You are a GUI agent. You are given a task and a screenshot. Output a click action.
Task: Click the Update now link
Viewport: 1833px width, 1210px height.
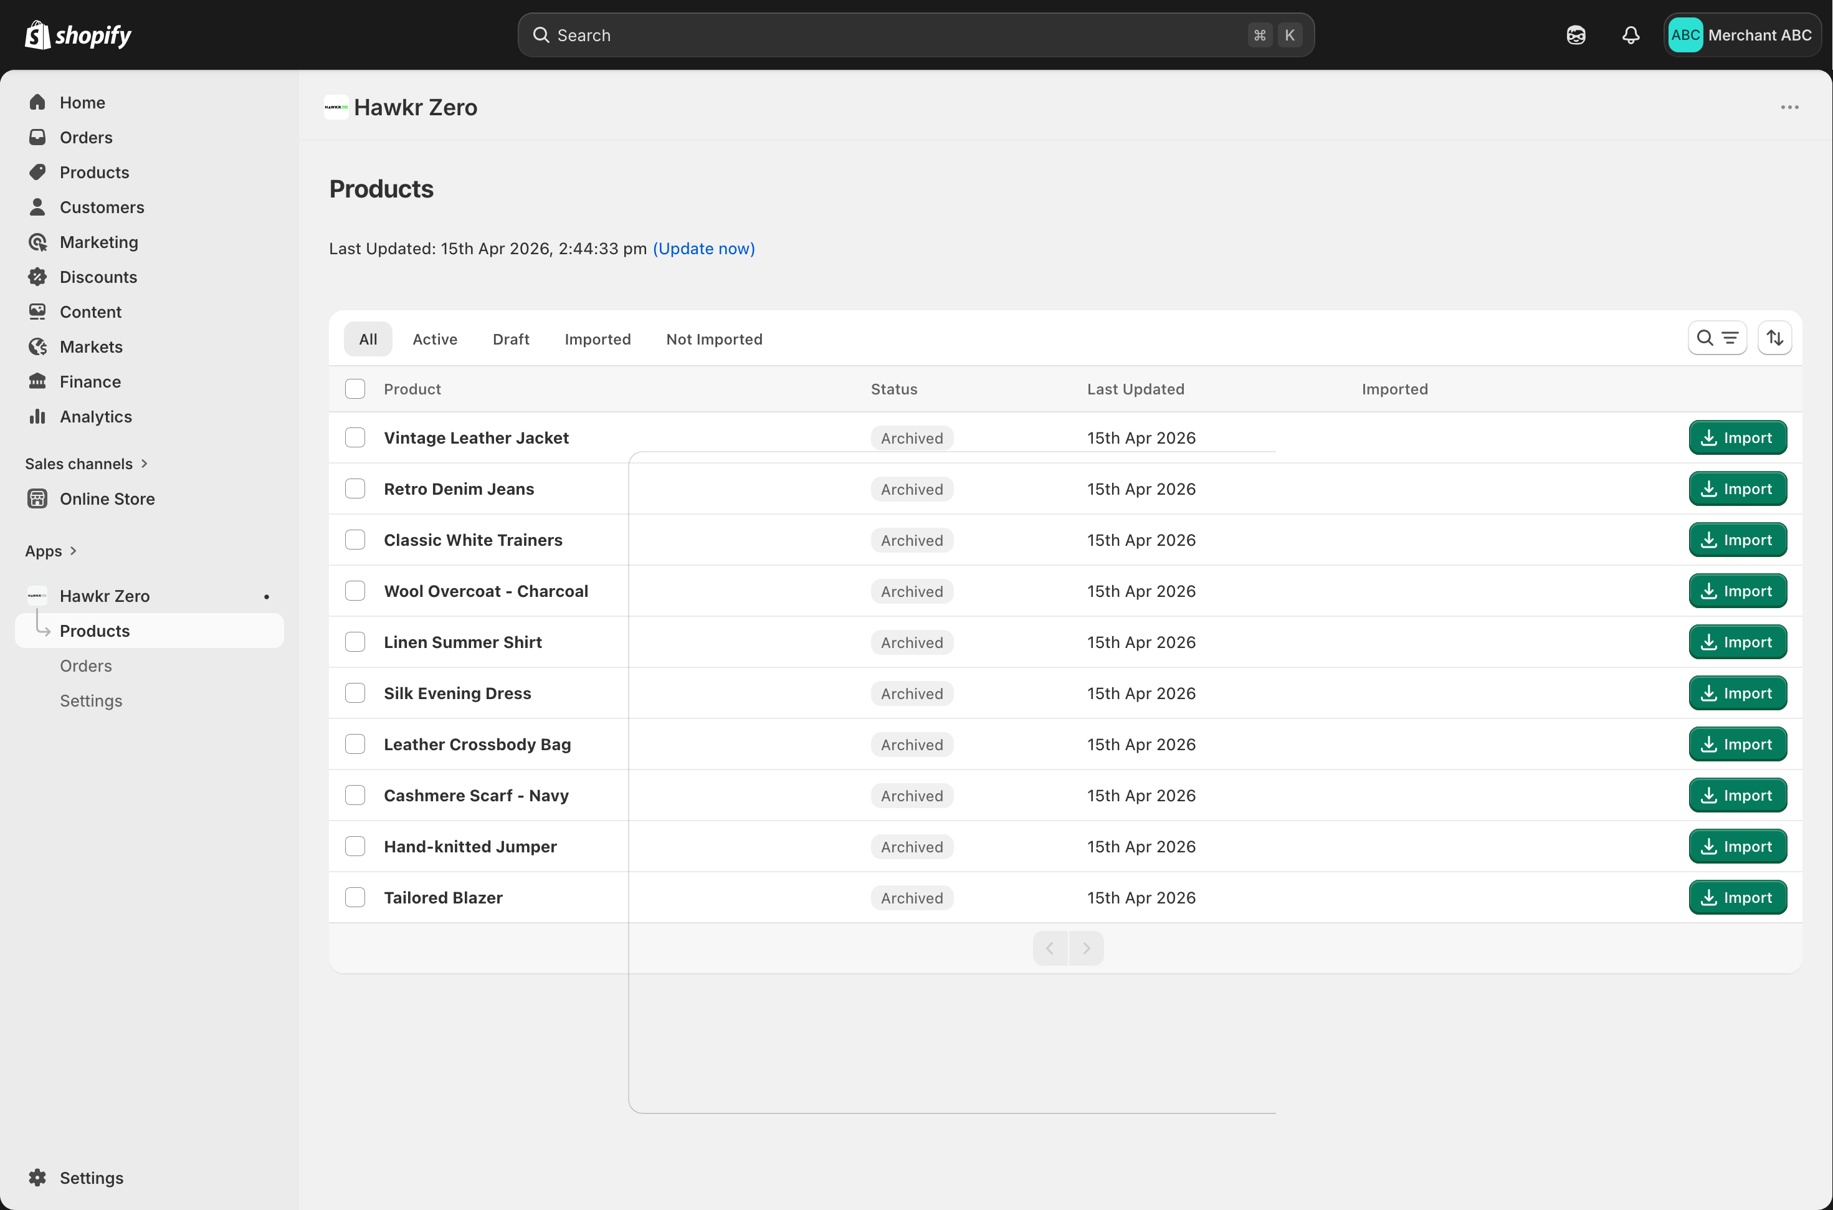click(x=703, y=249)
